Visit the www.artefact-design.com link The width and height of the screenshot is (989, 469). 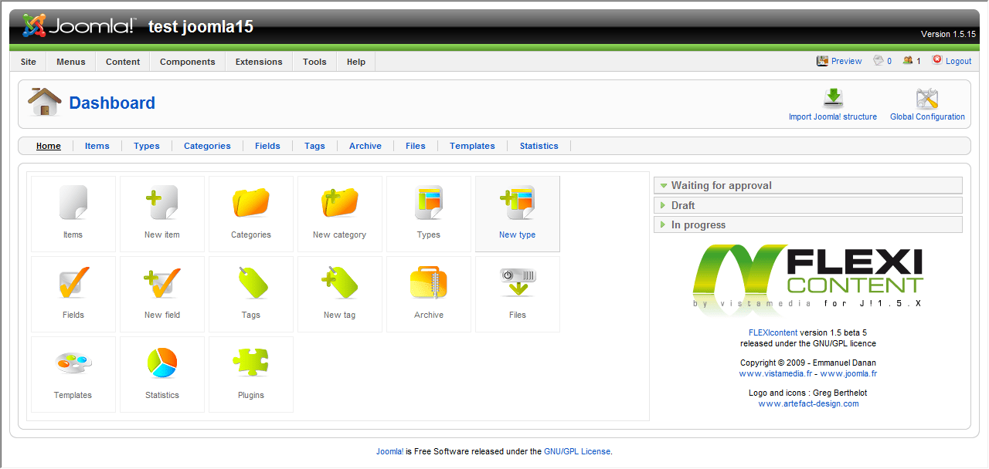pos(808,403)
